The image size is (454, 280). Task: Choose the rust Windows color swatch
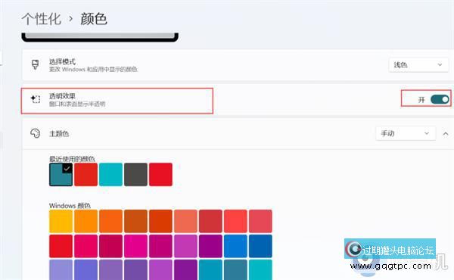tap(160, 221)
